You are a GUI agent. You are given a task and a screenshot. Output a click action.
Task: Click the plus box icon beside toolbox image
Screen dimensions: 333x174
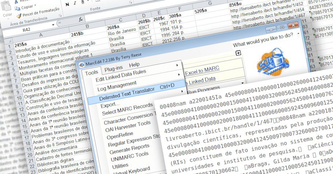(x=238, y=53)
